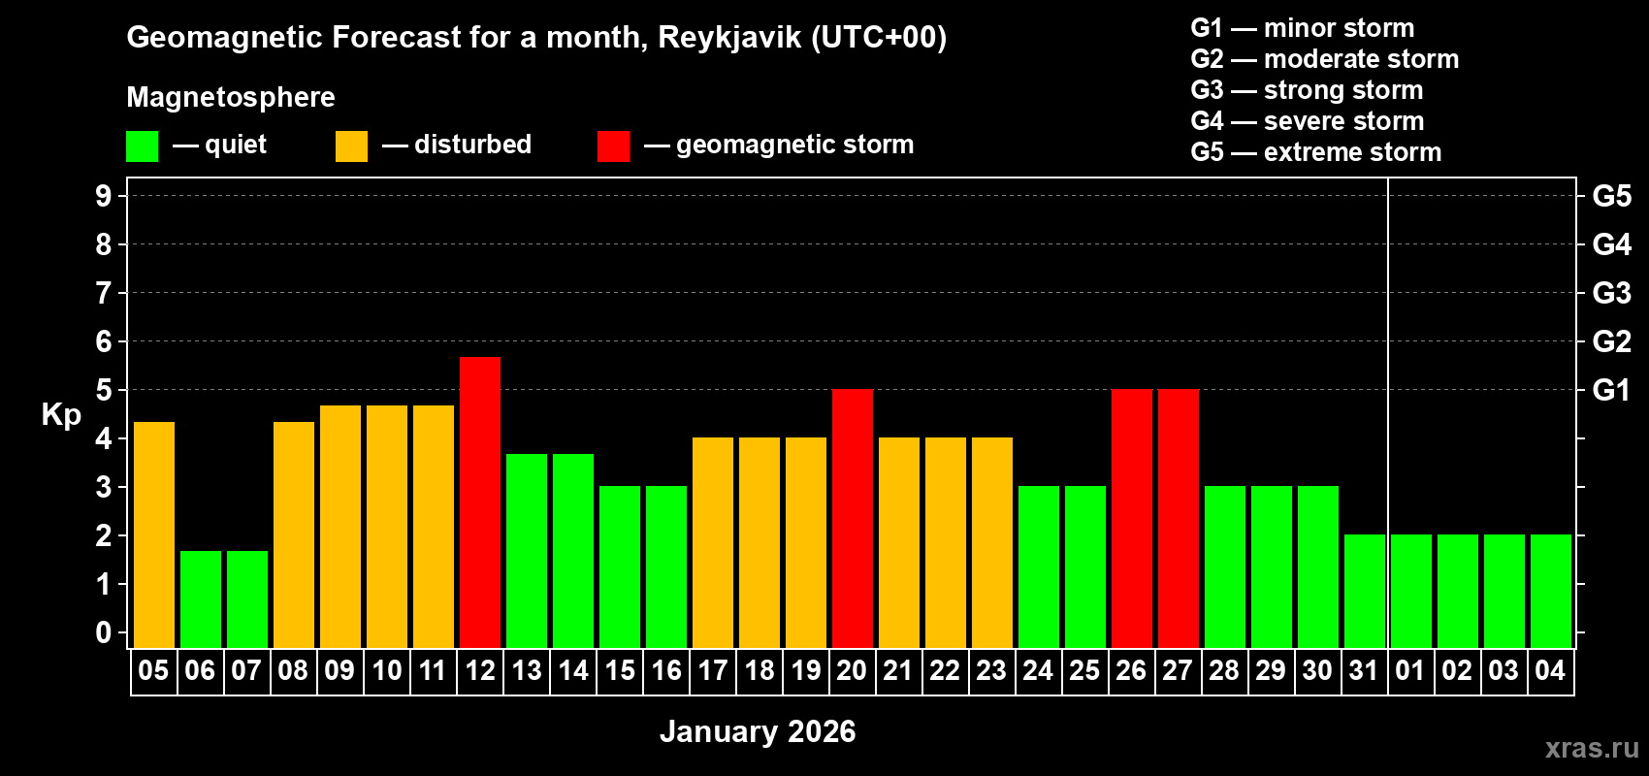Click the 'G3 — strong storm' legend text
The height and width of the screenshot is (776, 1649).
click(1307, 90)
